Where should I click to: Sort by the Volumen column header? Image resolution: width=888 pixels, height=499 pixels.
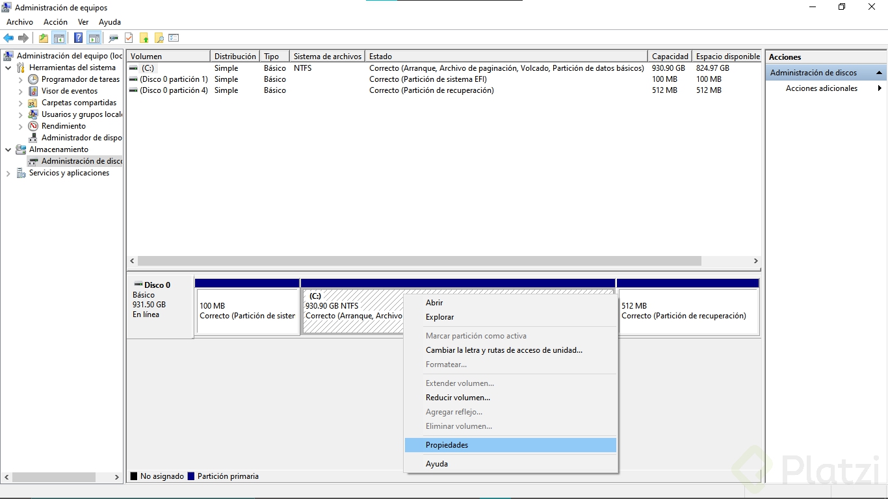click(x=168, y=57)
